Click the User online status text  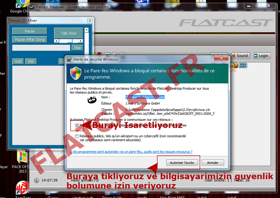coord(227,180)
